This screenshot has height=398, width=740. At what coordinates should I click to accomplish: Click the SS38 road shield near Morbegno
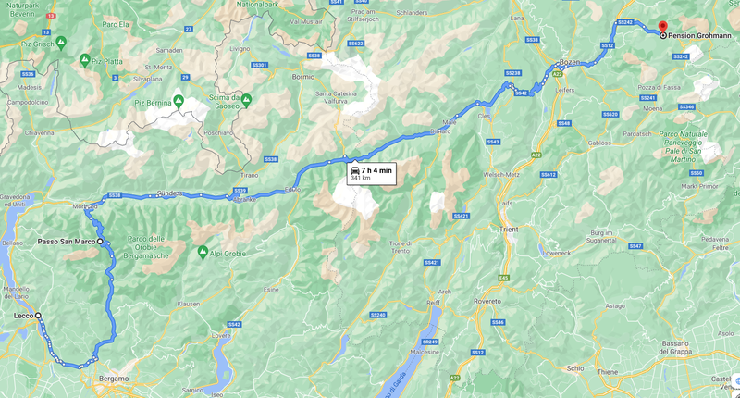pos(114,195)
